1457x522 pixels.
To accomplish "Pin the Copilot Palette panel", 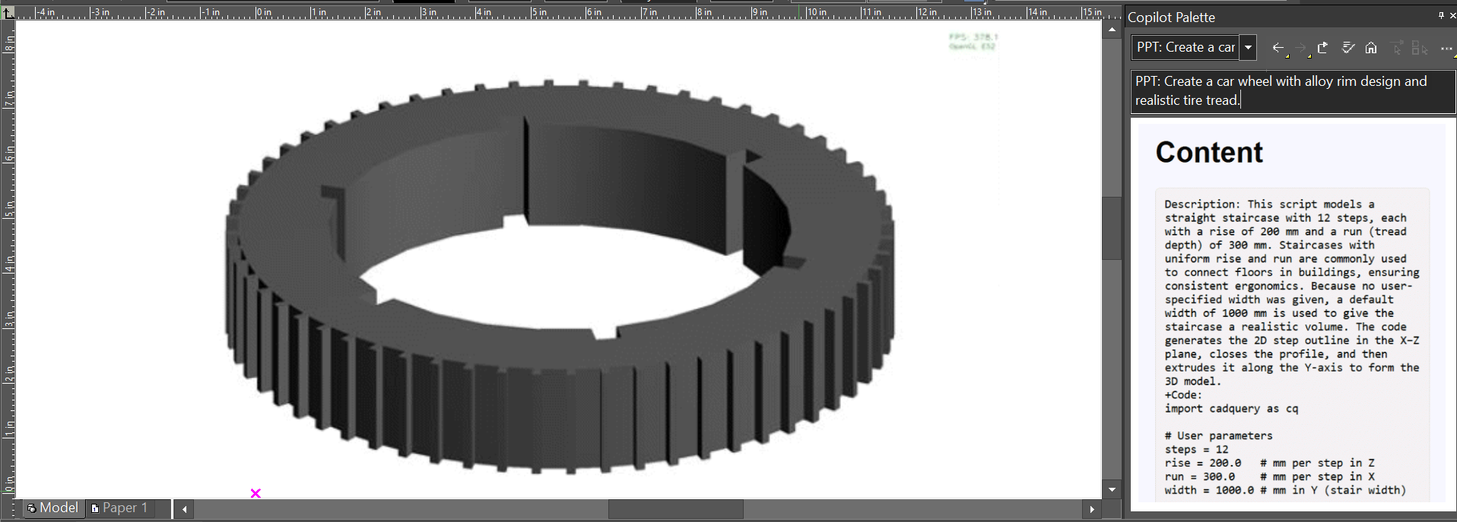I will click(1440, 15).
